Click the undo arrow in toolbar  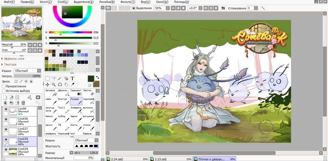[108, 8]
